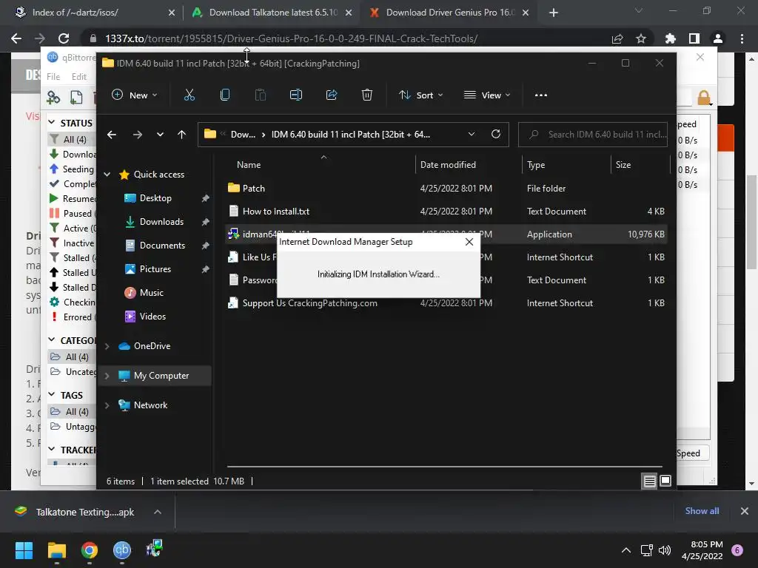Open Videos in navigation pane

click(152, 317)
